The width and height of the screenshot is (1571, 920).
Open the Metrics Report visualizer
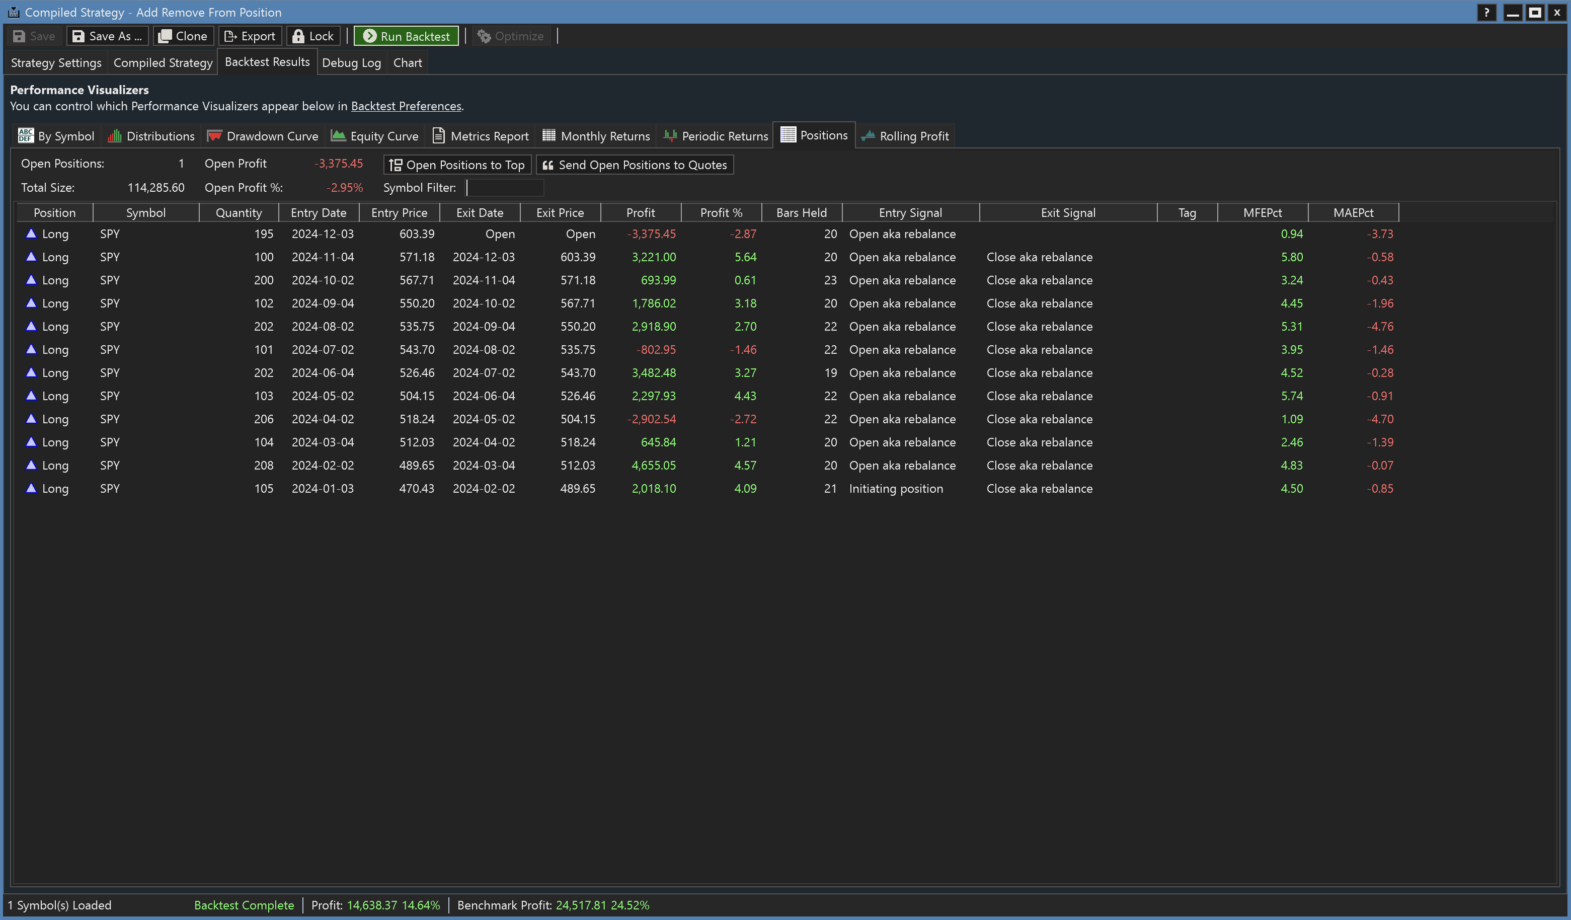point(480,136)
